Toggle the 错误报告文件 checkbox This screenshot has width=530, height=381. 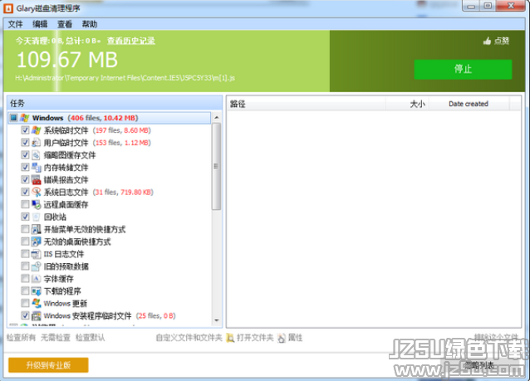coord(25,179)
